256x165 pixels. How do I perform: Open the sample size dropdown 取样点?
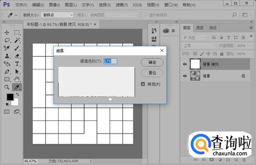[57, 15]
